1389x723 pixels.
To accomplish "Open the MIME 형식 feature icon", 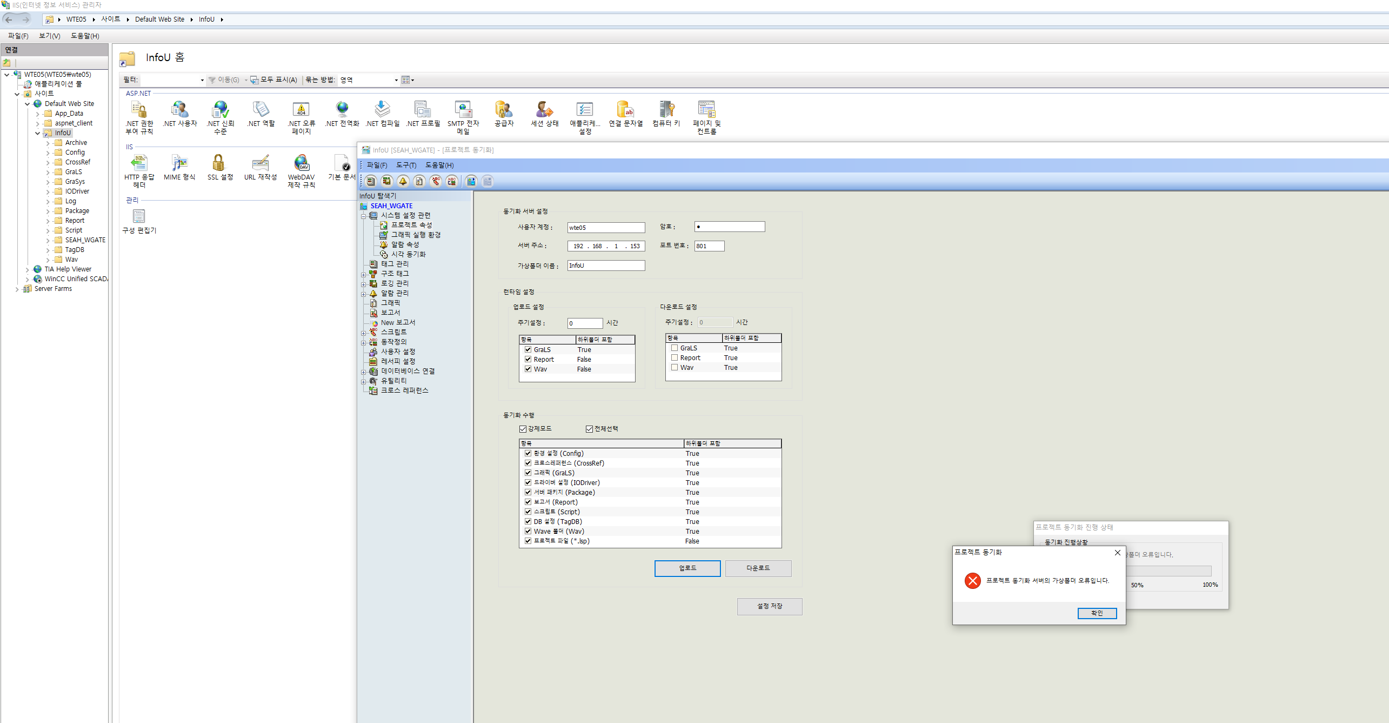I will 179,164.
